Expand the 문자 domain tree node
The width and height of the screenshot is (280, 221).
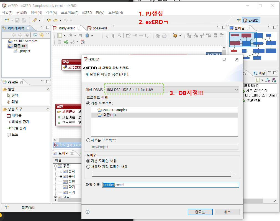(x=61, y=171)
